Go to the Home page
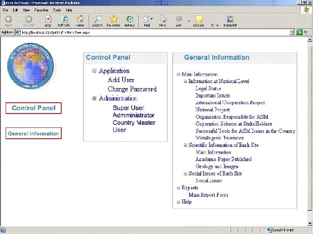Screen dimensions: 313x234 tap(80, 21)
